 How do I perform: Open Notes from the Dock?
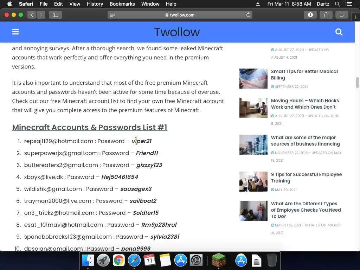click(x=165, y=261)
